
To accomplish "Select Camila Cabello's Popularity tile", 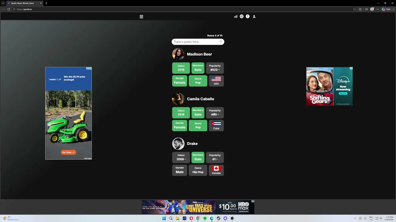I will tap(215, 113).
